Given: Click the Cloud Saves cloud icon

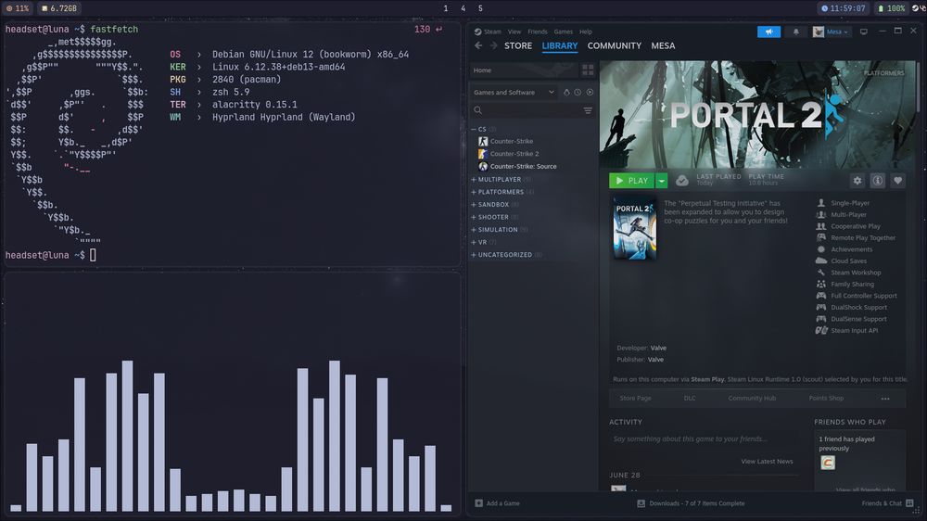Looking at the screenshot, I should 821,260.
